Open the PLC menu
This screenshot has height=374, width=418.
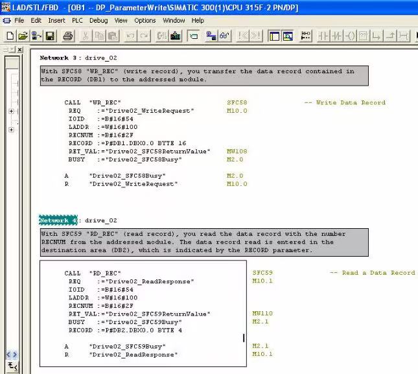click(x=77, y=20)
